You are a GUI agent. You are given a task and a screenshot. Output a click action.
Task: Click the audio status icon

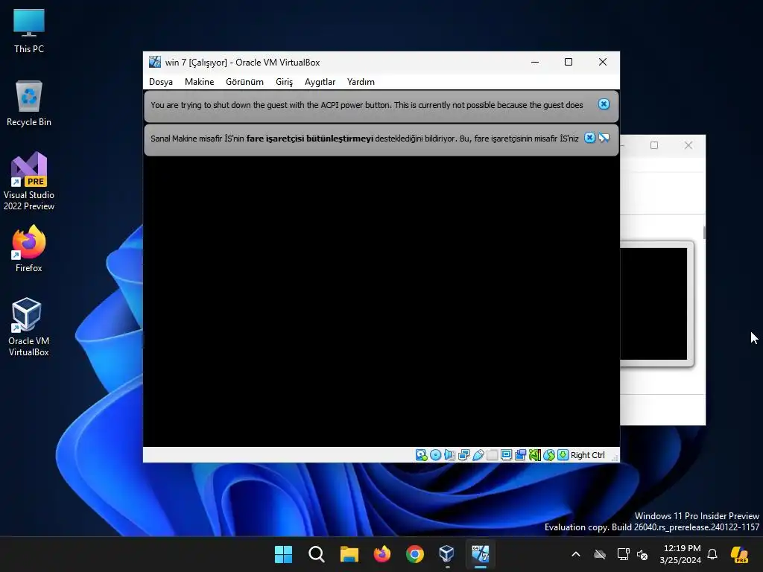pyautogui.click(x=449, y=455)
